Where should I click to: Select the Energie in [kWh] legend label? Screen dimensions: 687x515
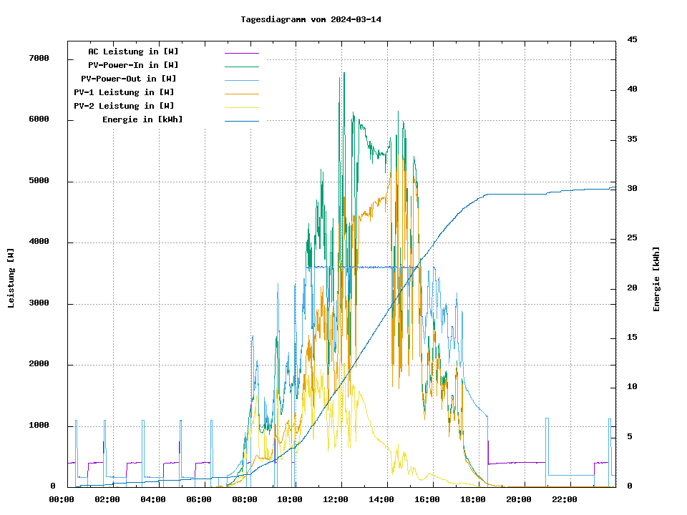click(x=142, y=119)
